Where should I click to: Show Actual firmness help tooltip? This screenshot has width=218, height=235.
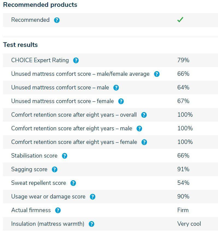[x=58, y=210]
